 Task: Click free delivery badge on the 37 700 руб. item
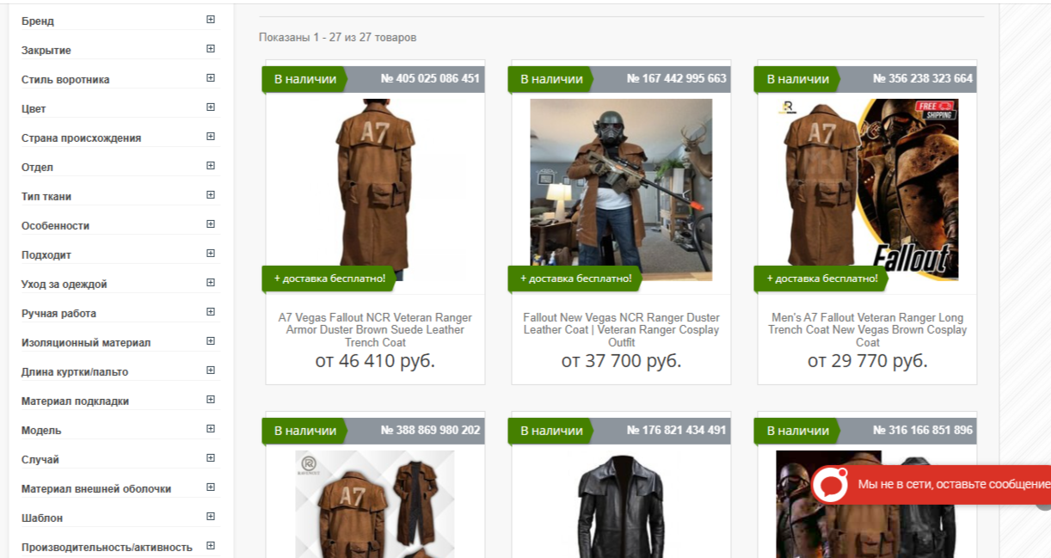pyautogui.click(x=575, y=279)
